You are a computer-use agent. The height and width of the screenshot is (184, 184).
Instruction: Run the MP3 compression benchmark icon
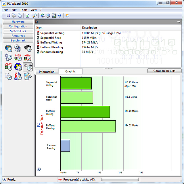18,76
